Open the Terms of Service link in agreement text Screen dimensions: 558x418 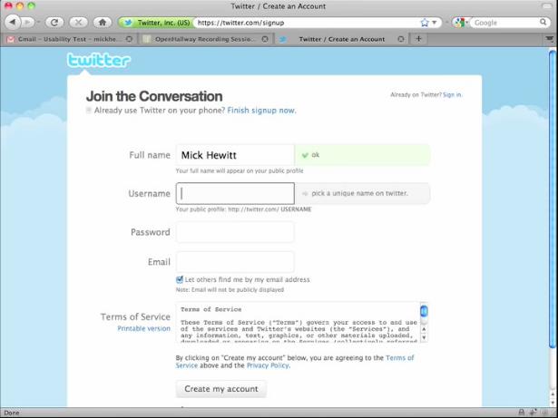click(x=399, y=358)
